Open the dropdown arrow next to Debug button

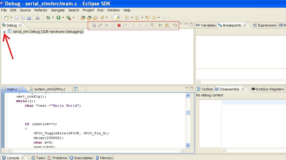53,18
